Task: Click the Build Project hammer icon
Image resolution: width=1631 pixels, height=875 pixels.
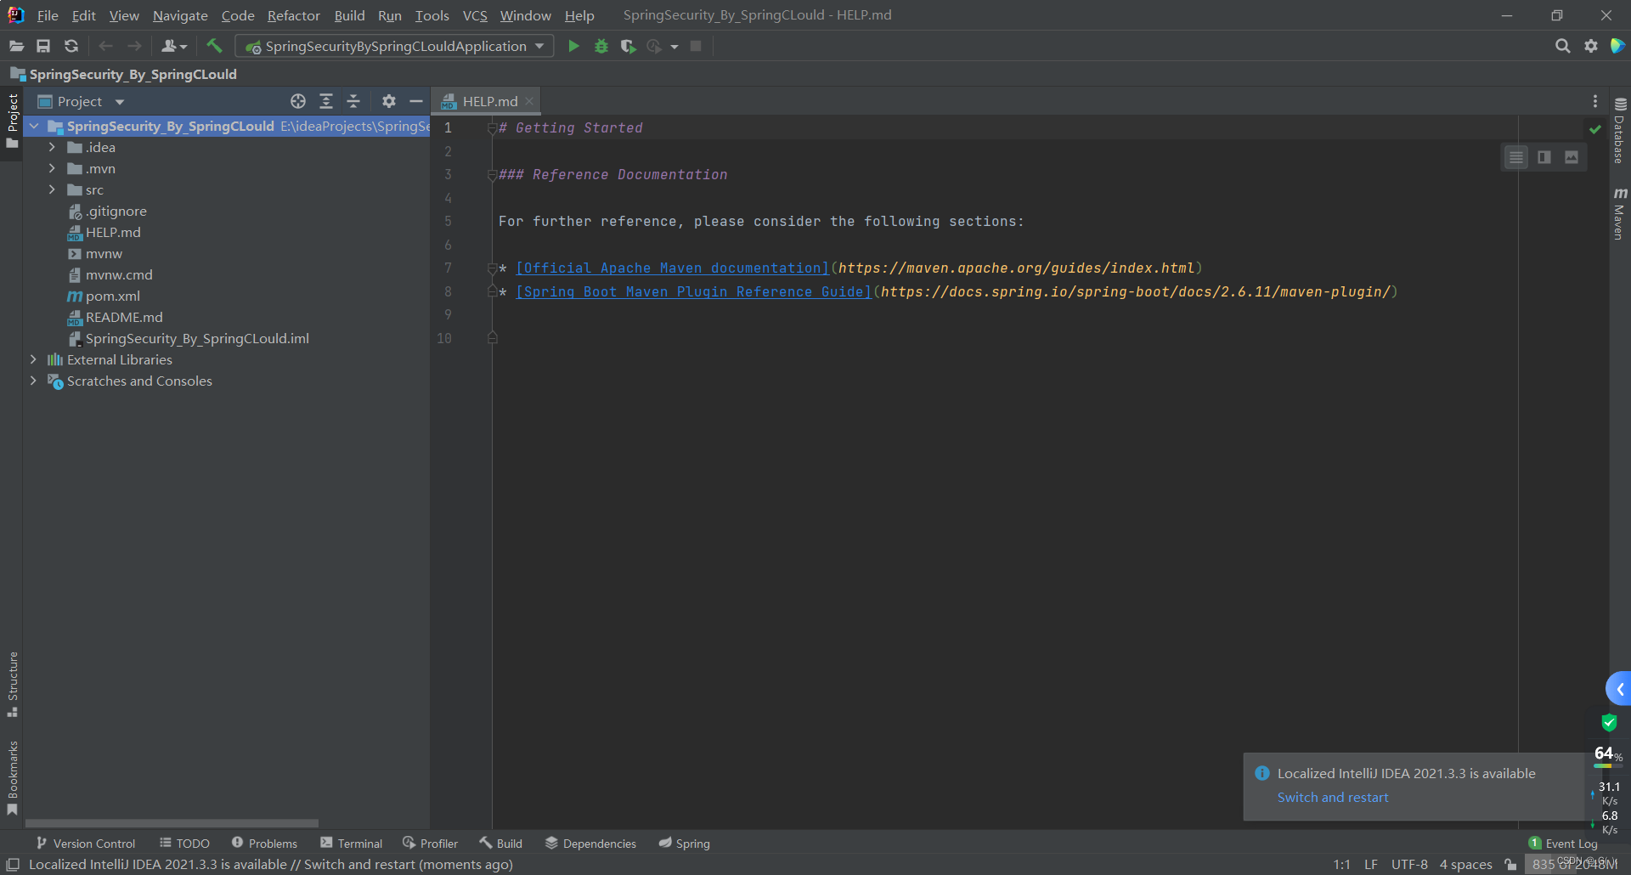Action: coord(214,46)
